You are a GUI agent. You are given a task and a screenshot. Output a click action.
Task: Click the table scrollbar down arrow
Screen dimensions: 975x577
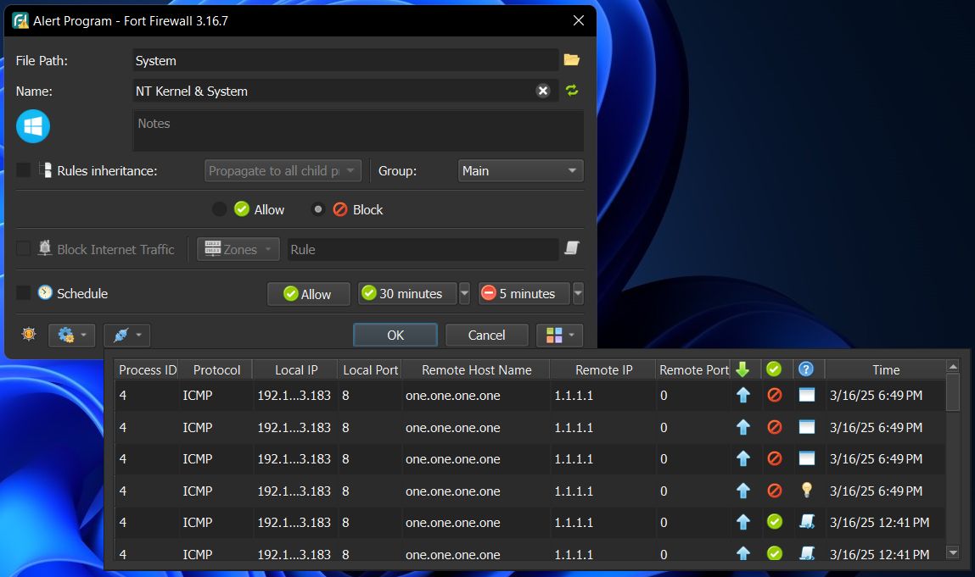(x=953, y=552)
